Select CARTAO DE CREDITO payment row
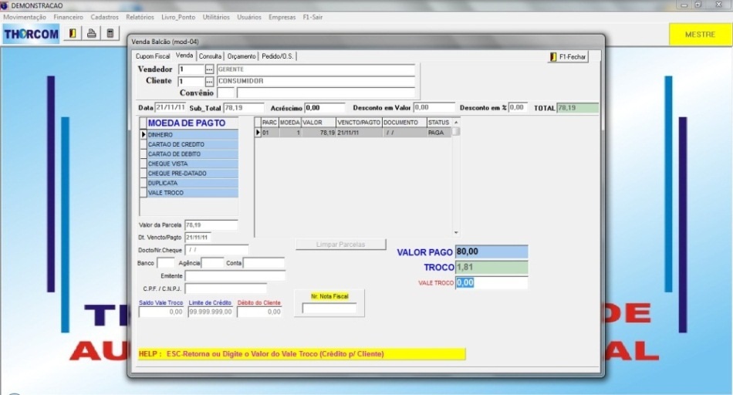 coord(192,144)
